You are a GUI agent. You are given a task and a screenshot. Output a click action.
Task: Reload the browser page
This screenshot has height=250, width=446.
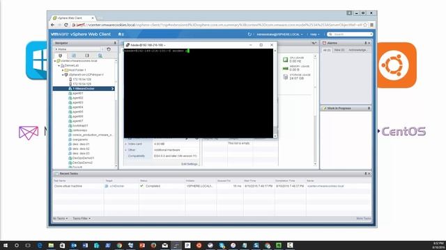point(66,25)
